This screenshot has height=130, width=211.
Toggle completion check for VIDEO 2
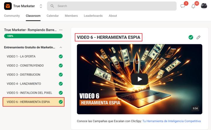[61, 65]
